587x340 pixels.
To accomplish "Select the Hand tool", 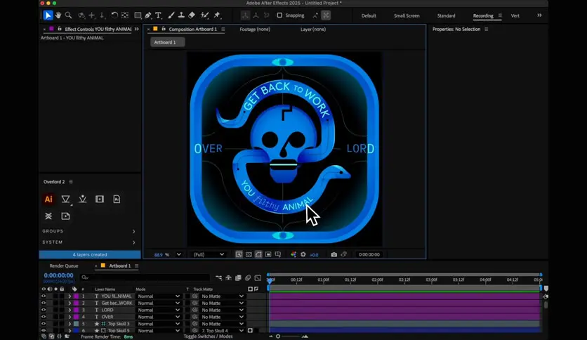I will [x=58, y=15].
